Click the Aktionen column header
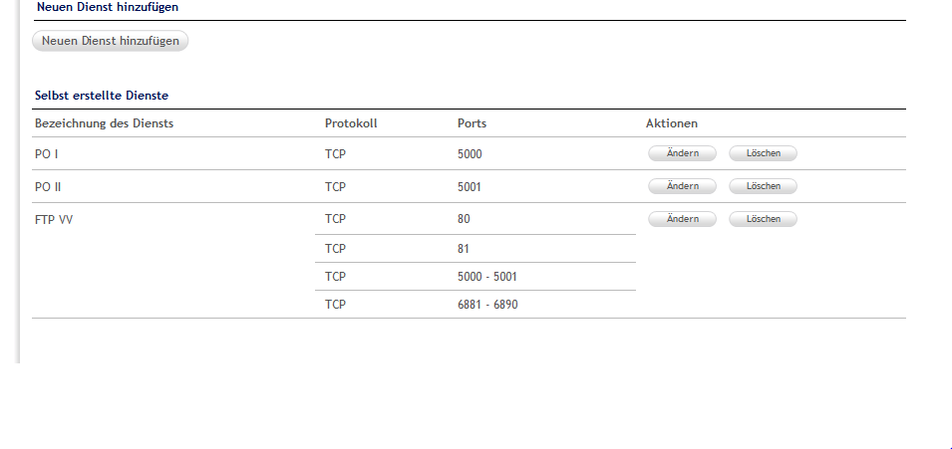 tap(672, 123)
